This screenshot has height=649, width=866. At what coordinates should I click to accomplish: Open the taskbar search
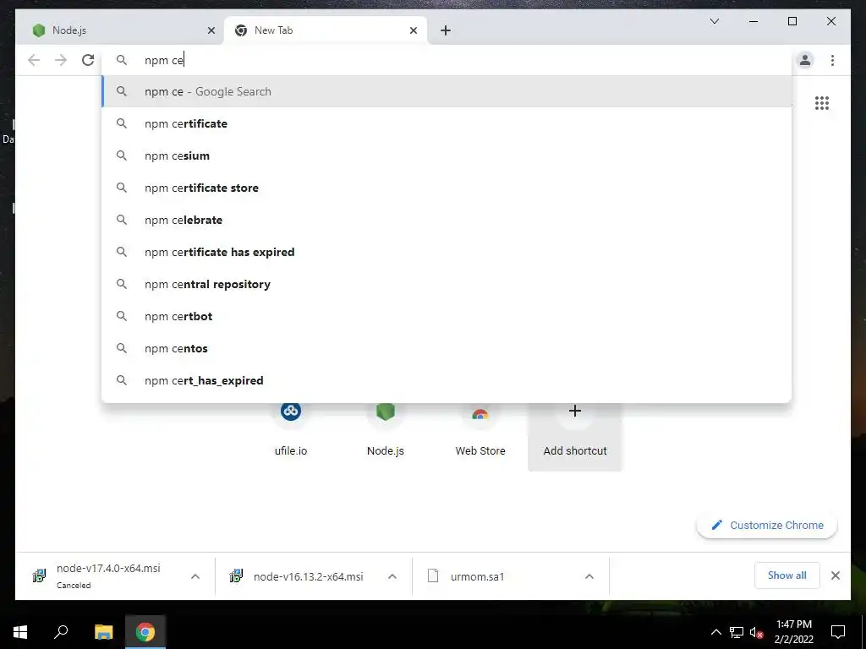pyautogui.click(x=61, y=632)
